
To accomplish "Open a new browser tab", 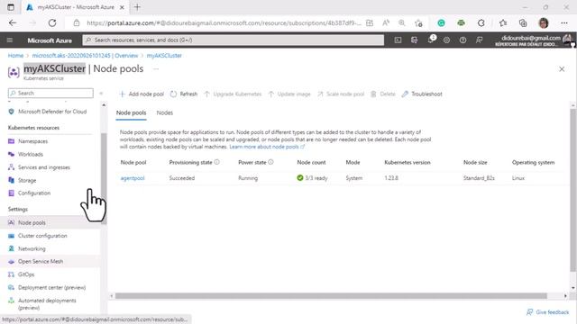I will coord(137,7).
